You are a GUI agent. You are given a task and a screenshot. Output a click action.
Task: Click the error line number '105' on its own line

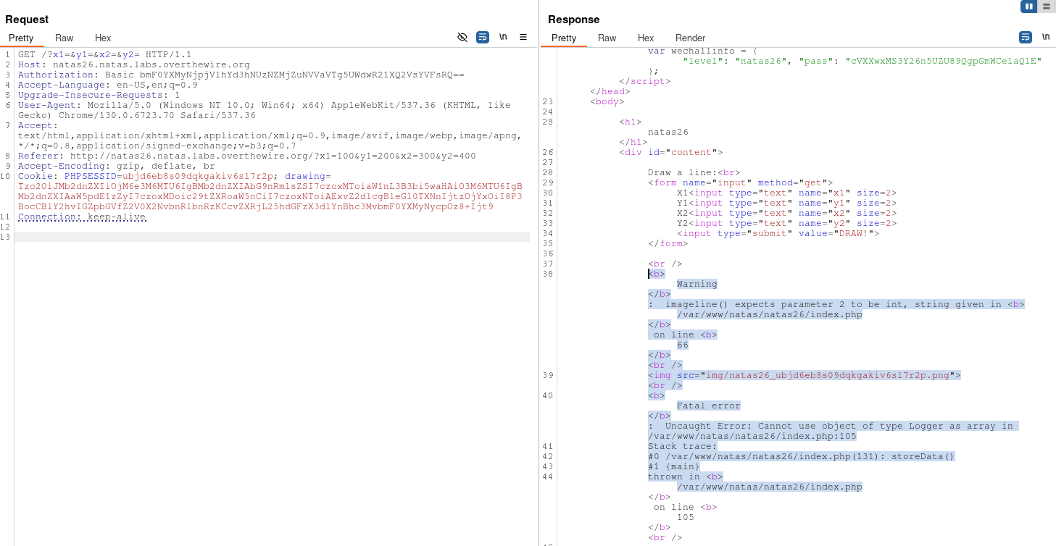pyautogui.click(x=686, y=517)
